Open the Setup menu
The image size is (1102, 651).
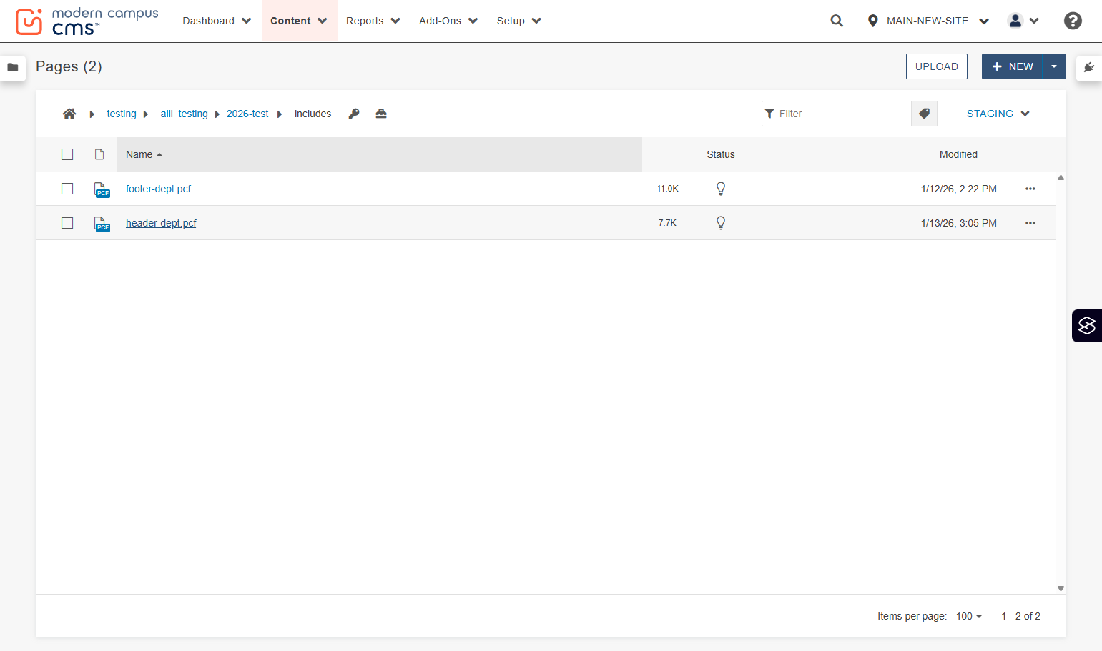pyautogui.click(x=519, y=21)
